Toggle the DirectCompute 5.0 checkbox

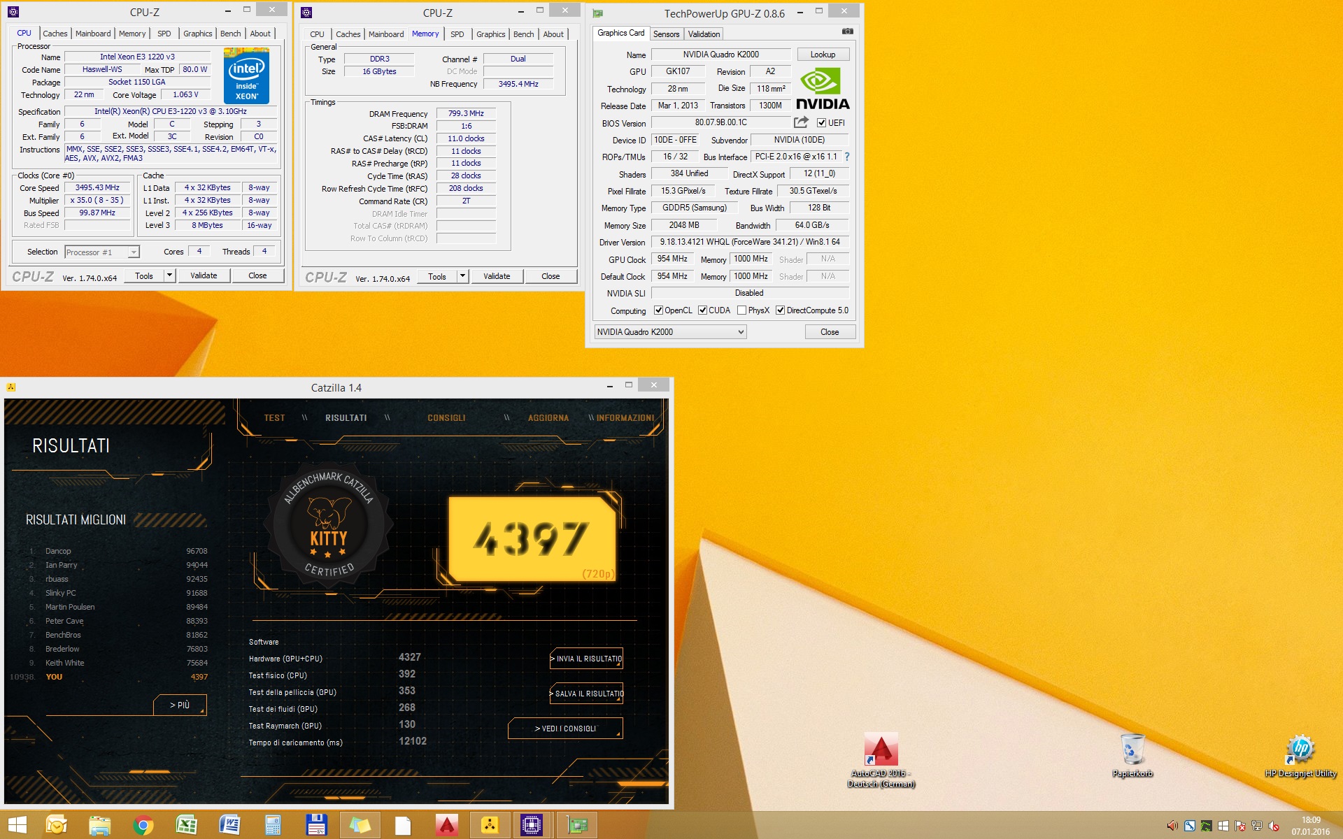pos(780,310)
